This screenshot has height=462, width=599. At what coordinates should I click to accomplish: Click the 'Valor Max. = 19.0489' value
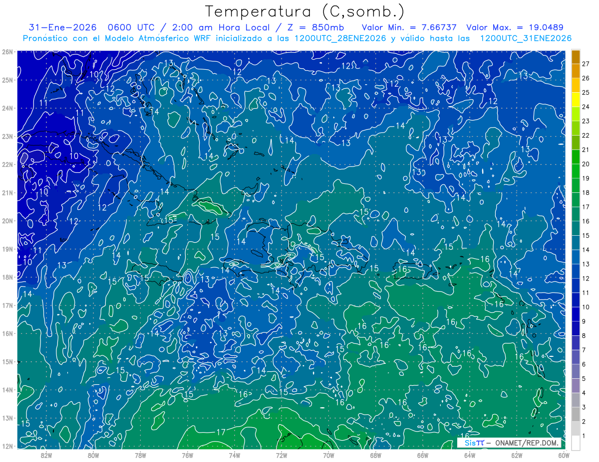[515, 27]
